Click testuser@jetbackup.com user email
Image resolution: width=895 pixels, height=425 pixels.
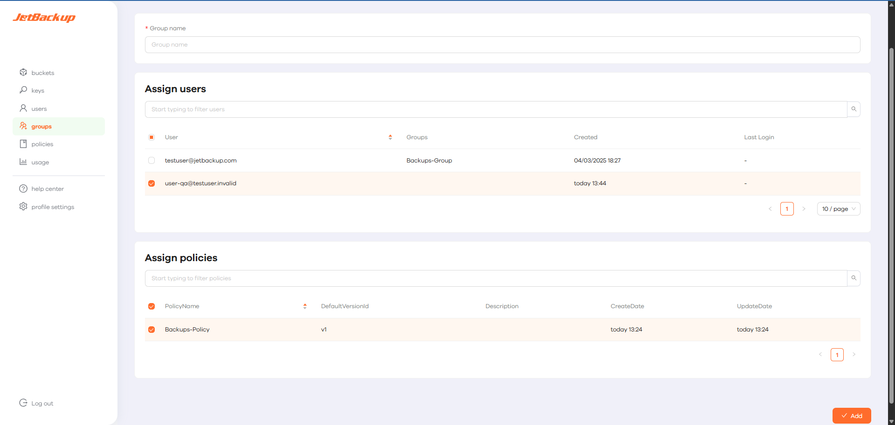200,161
